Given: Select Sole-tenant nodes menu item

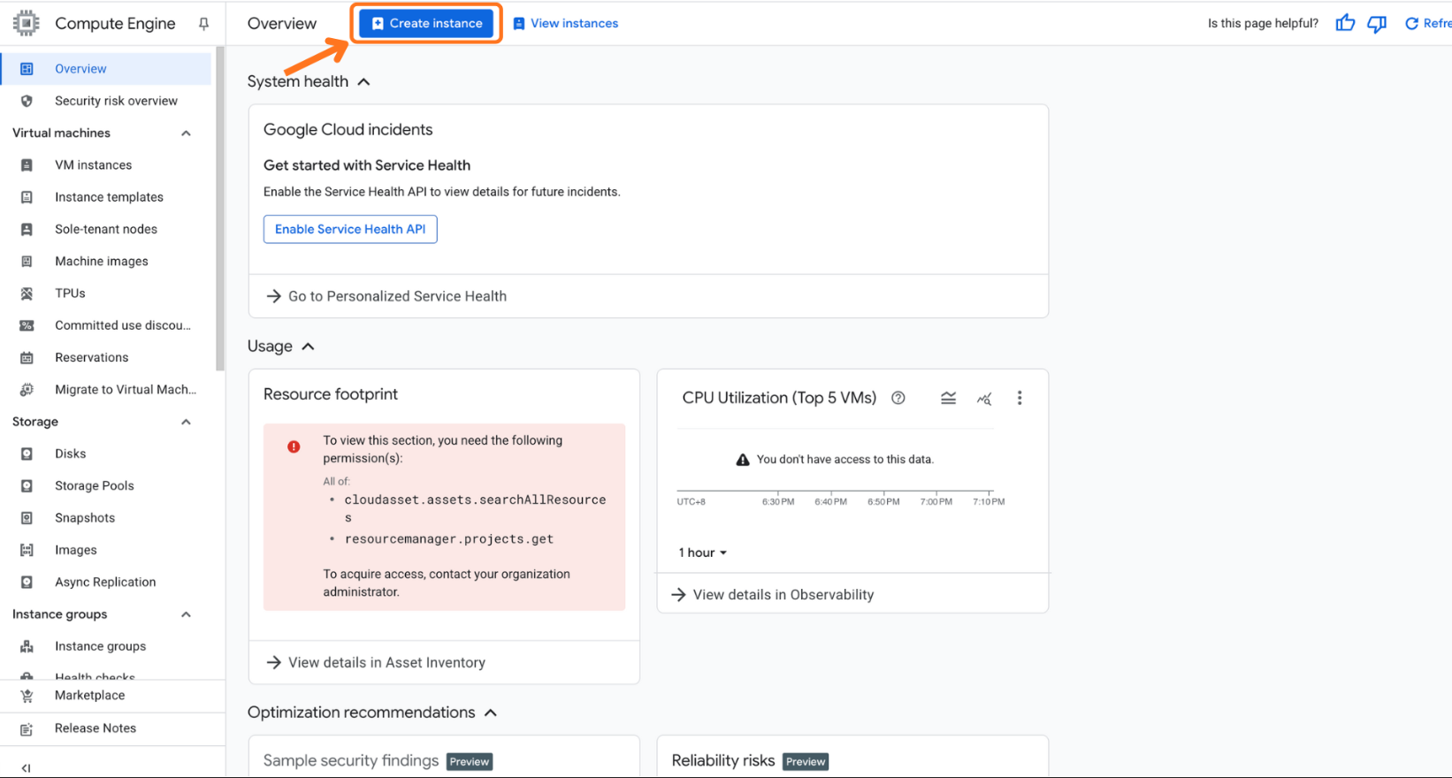Looking at the screenshot, I should pyautogui.click(x=106, y=229).
